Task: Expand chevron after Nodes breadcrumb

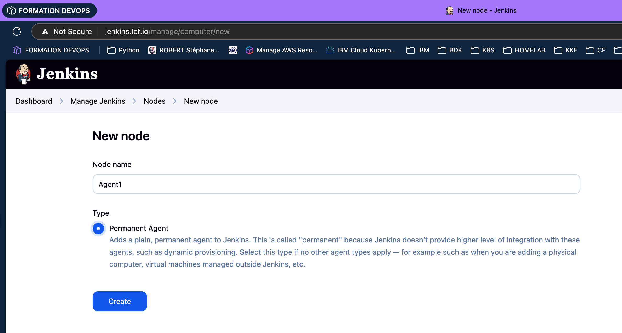Action: tap(175, 101)
